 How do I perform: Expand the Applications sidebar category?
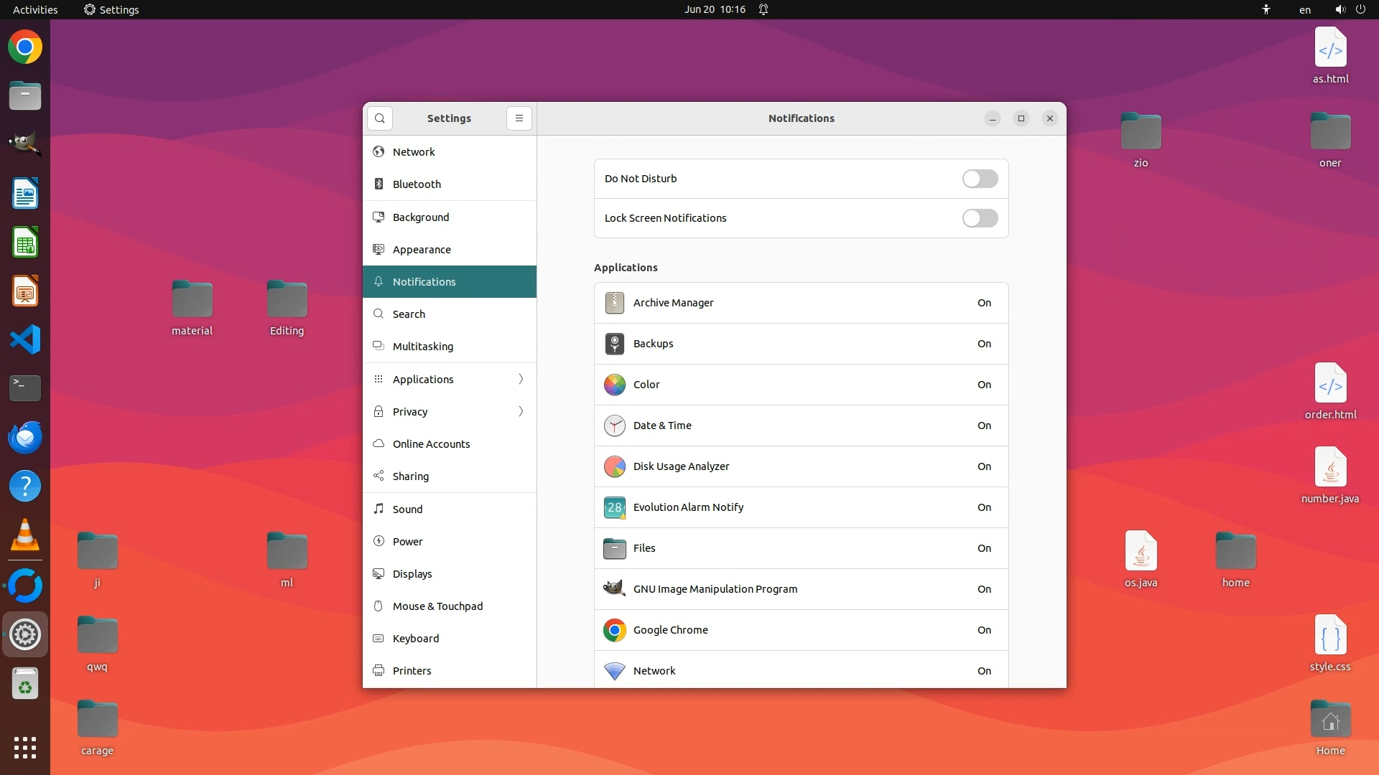coord(450,379)
